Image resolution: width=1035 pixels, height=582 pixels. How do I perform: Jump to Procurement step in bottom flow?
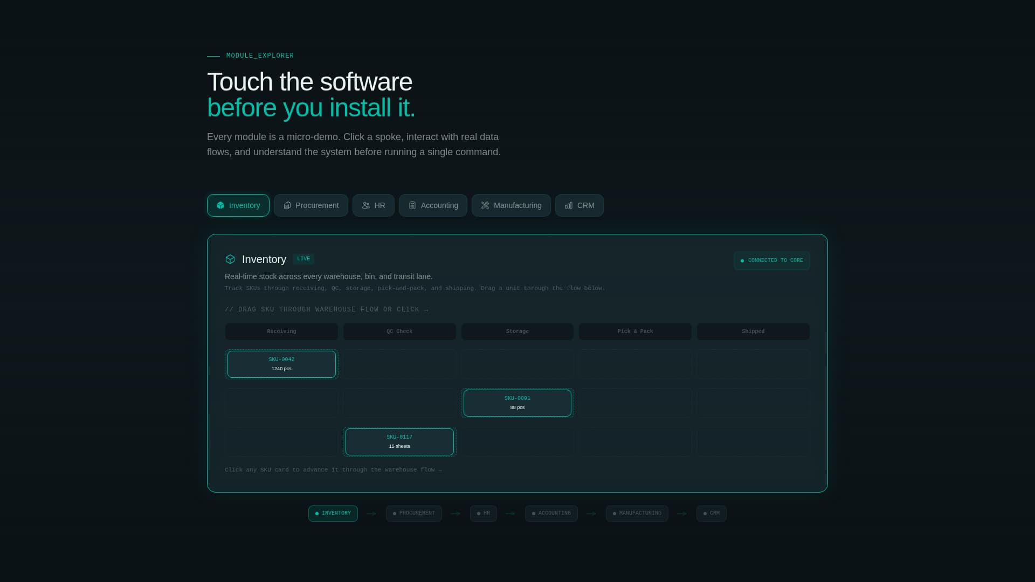(414, 514)
